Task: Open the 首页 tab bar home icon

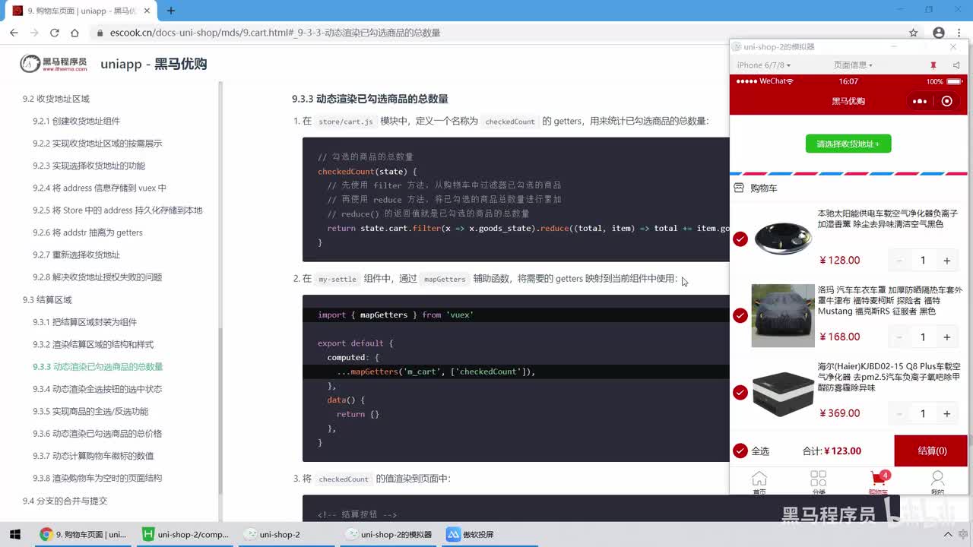Action: coord(759,482)
